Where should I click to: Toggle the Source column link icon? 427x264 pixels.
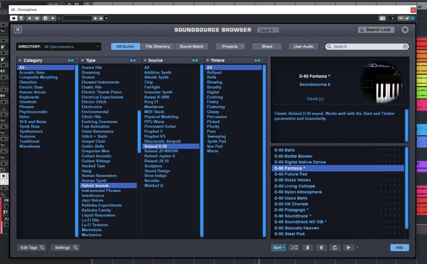pyautogui.click(x=195, y=60)
